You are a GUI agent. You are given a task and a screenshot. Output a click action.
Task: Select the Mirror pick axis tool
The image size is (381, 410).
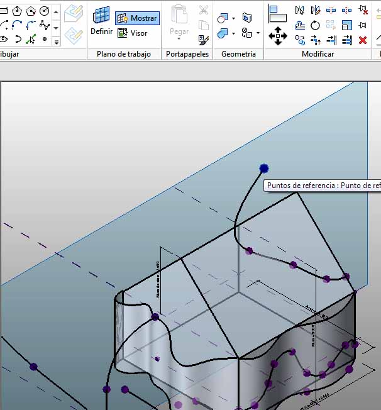pos(300,11)
